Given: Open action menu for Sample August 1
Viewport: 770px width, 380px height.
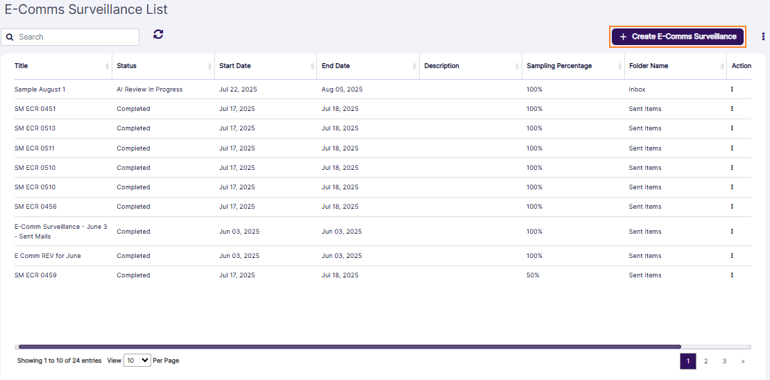Looking at the screenshot, I should (x=732, y=89).
